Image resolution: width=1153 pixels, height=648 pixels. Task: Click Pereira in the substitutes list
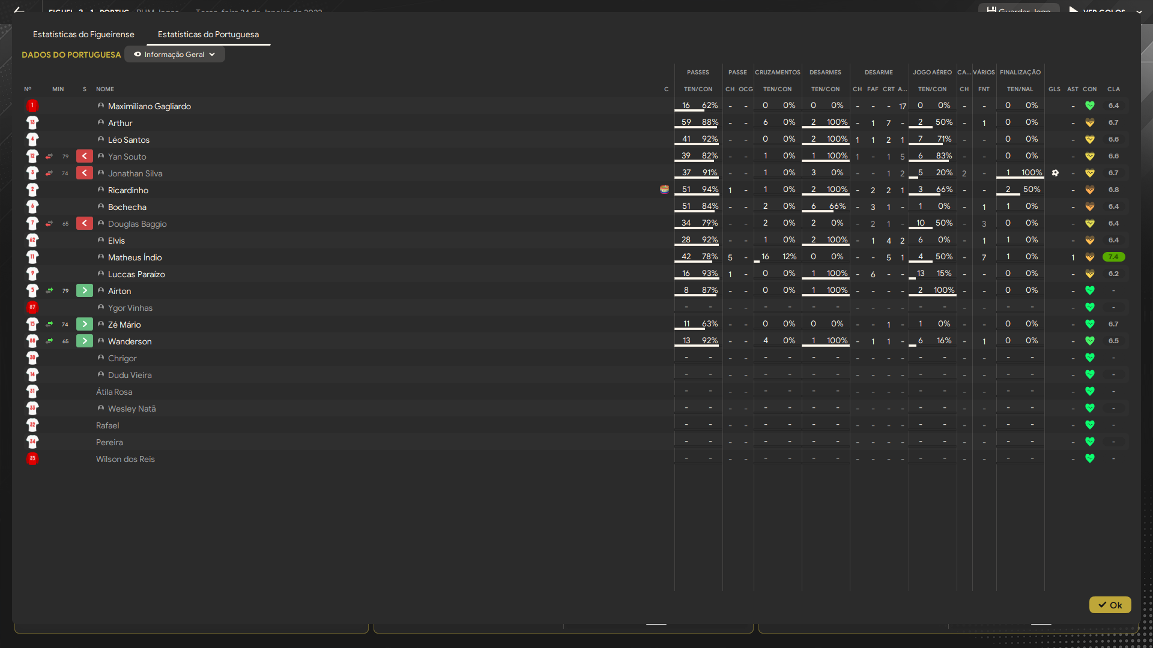(x=109, y=442)
